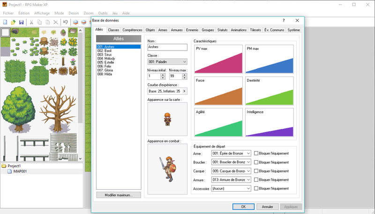Click the RPG Maker XP app icon in the title bar
The width and height of the screenshot is (375, 214).
point(5,5)
